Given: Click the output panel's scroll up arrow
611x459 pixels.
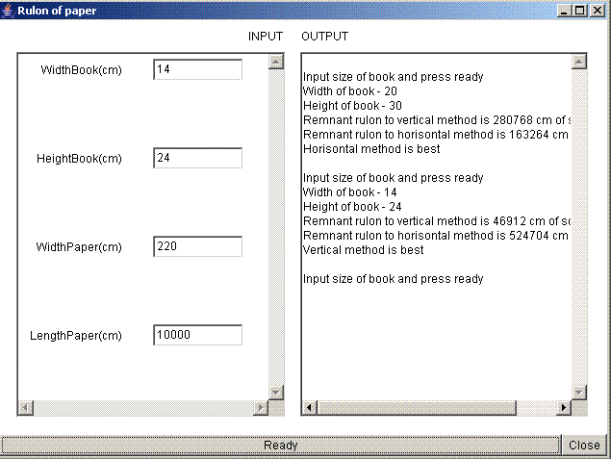Looking at the screenshot, I should 579,62.
